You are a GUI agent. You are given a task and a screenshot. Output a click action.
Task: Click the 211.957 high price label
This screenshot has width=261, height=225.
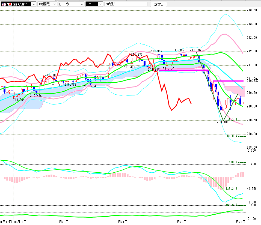tap(156, 51)
